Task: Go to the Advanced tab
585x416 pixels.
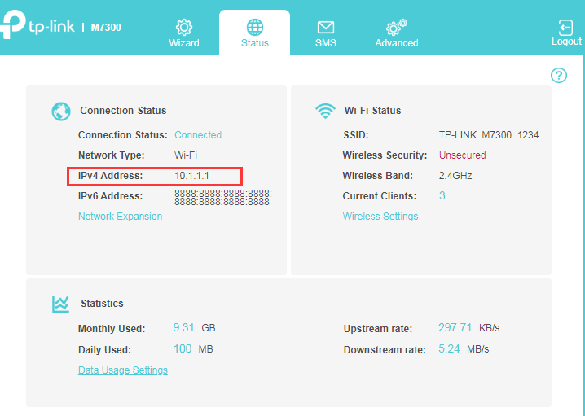Action: 397,33
